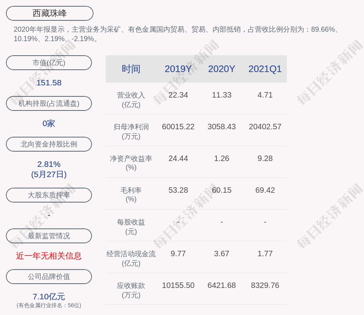Click the 西藏珠峰 company name pill
Viewport: 364px width, 315px height.
(x=49, y=13)
